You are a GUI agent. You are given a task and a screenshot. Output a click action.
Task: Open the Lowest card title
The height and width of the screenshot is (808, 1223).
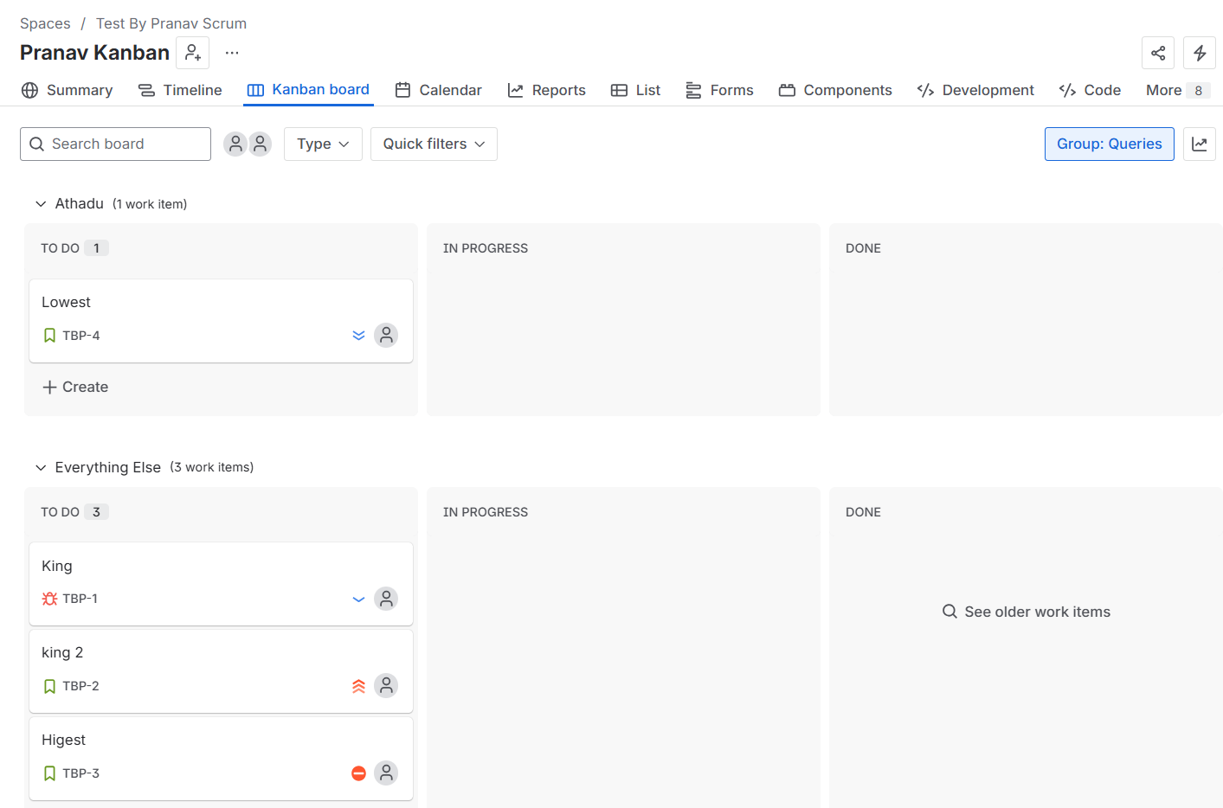[66, 303]
